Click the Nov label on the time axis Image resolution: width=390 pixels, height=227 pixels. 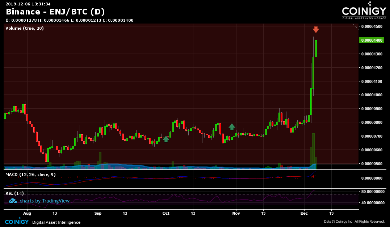pos(236,213)
